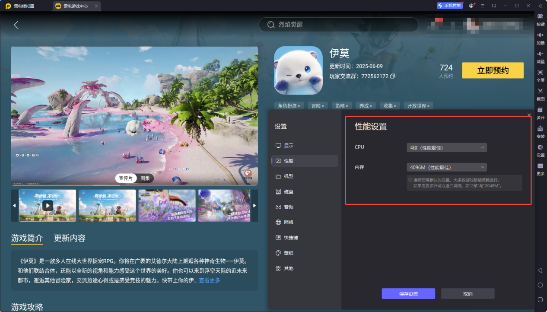The width and height of the screenshot is (547, 312).
Task: Switch to the 图集 tab
Action: [144, 178]
